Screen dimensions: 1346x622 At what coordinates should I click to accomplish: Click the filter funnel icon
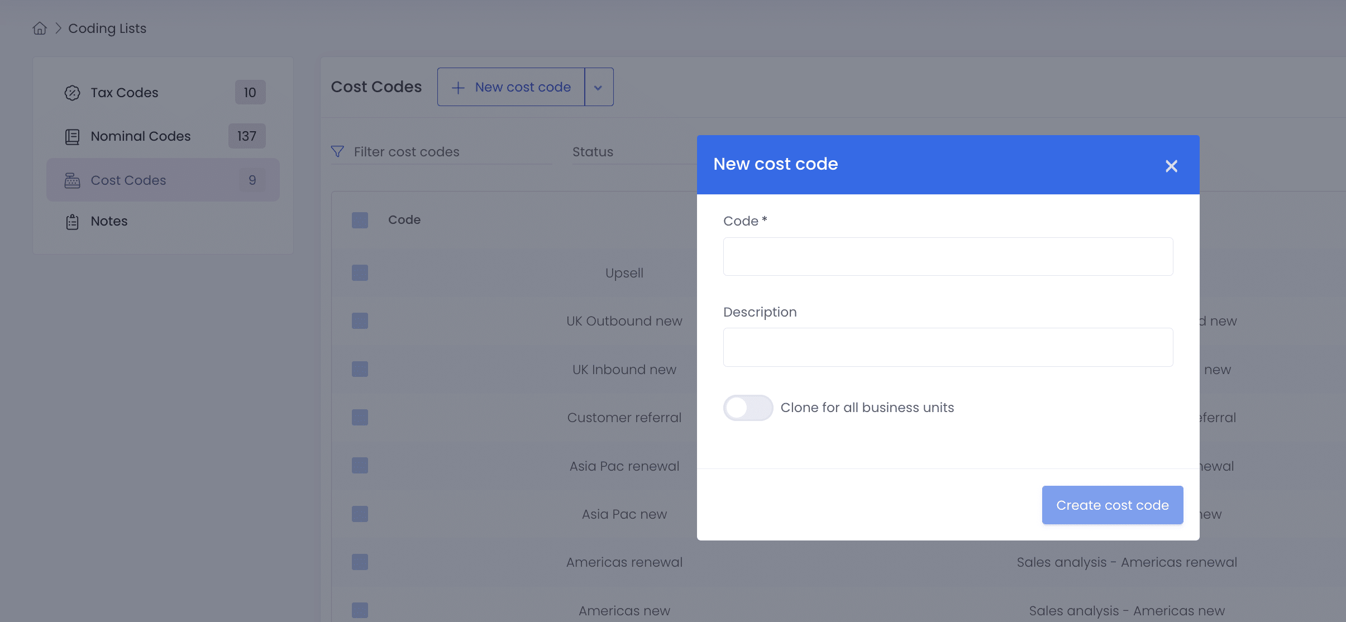337,151
